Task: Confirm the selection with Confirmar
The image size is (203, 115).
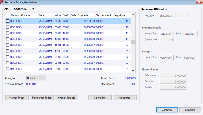Action: (167, 110)
